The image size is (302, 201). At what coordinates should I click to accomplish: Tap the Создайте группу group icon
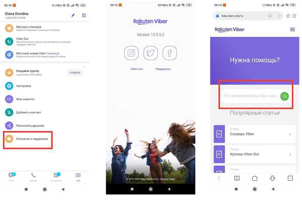point(9,72)
